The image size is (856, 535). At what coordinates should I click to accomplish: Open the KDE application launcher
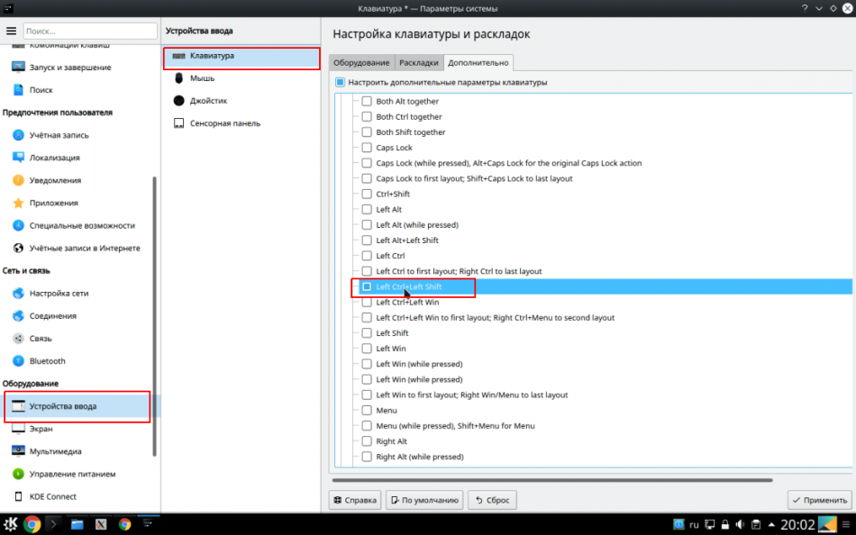(x=11, y=523)
